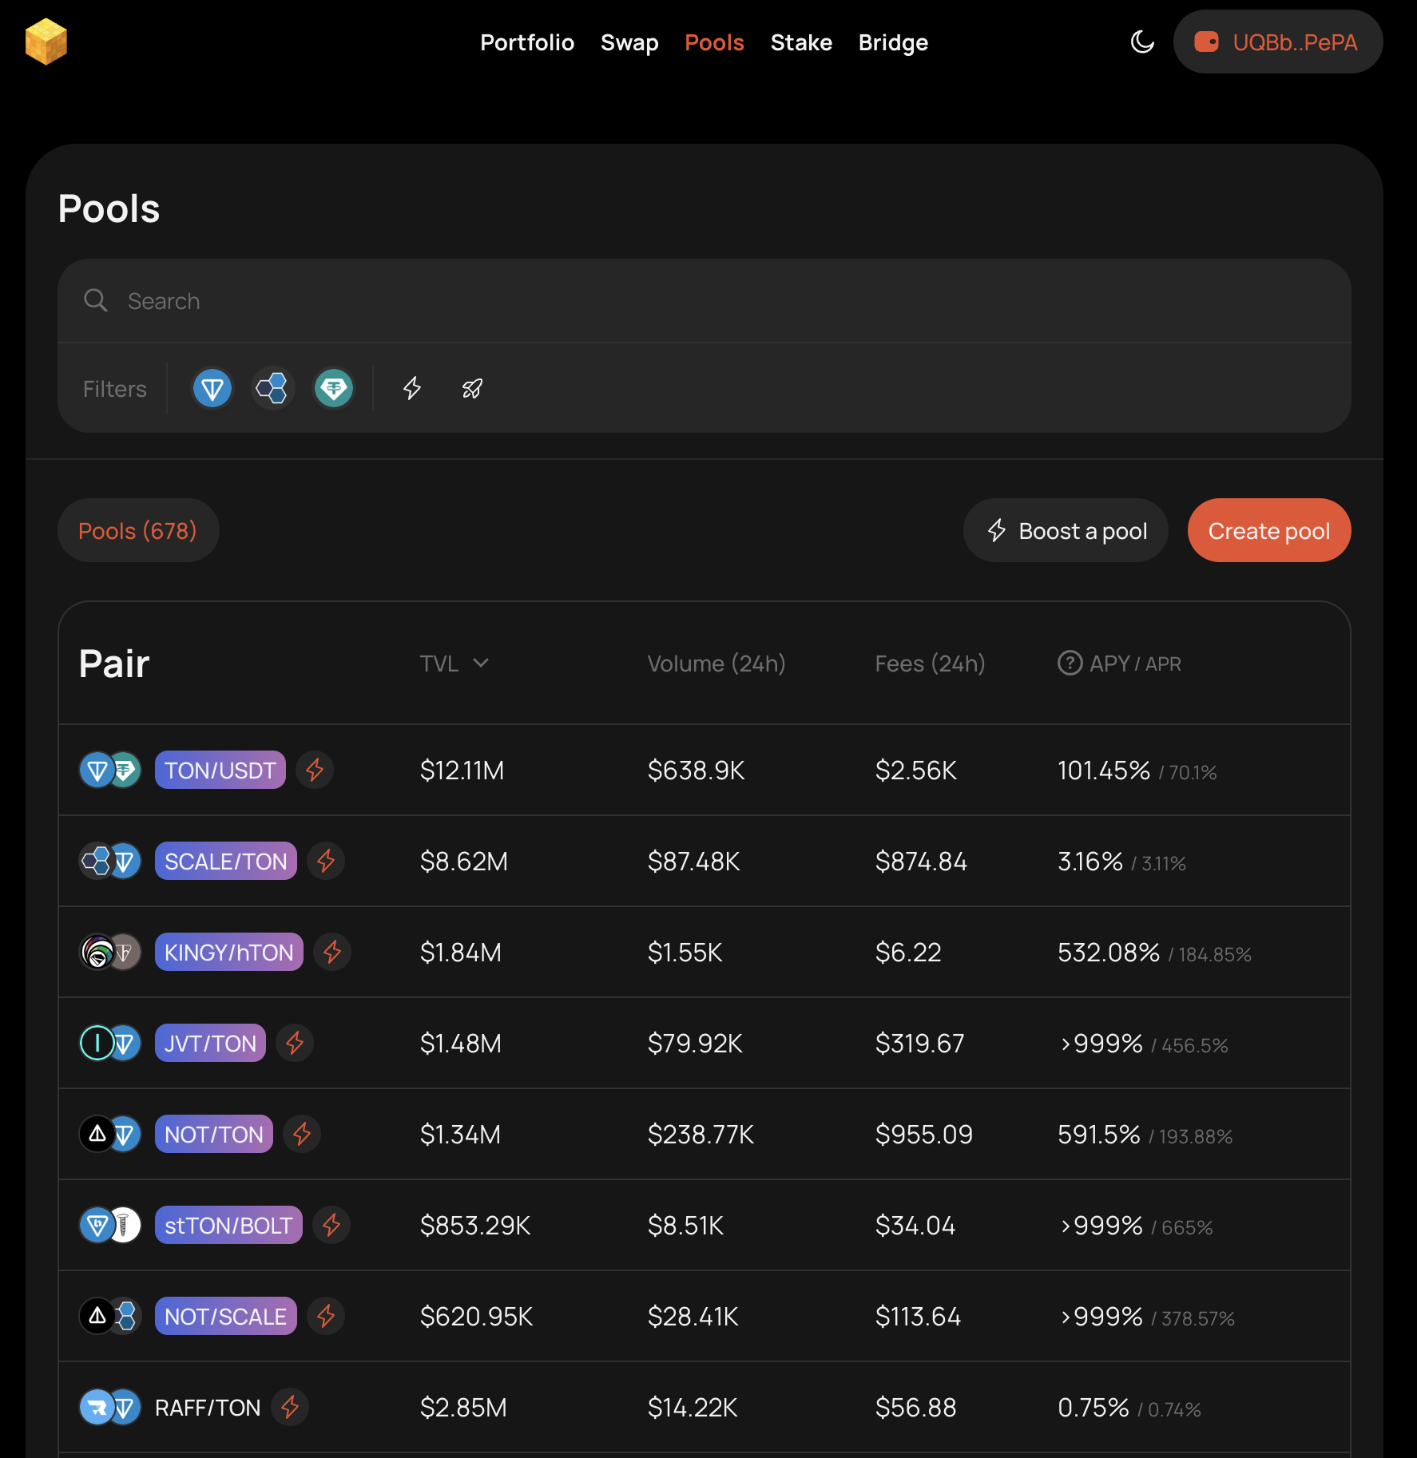Click the boost icon beside TON/USDT
This screenshot has width=1417, height=1458.
coord(315,771)
